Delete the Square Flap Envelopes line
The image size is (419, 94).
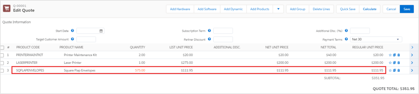pyautogui.click(x=399, y=71)
